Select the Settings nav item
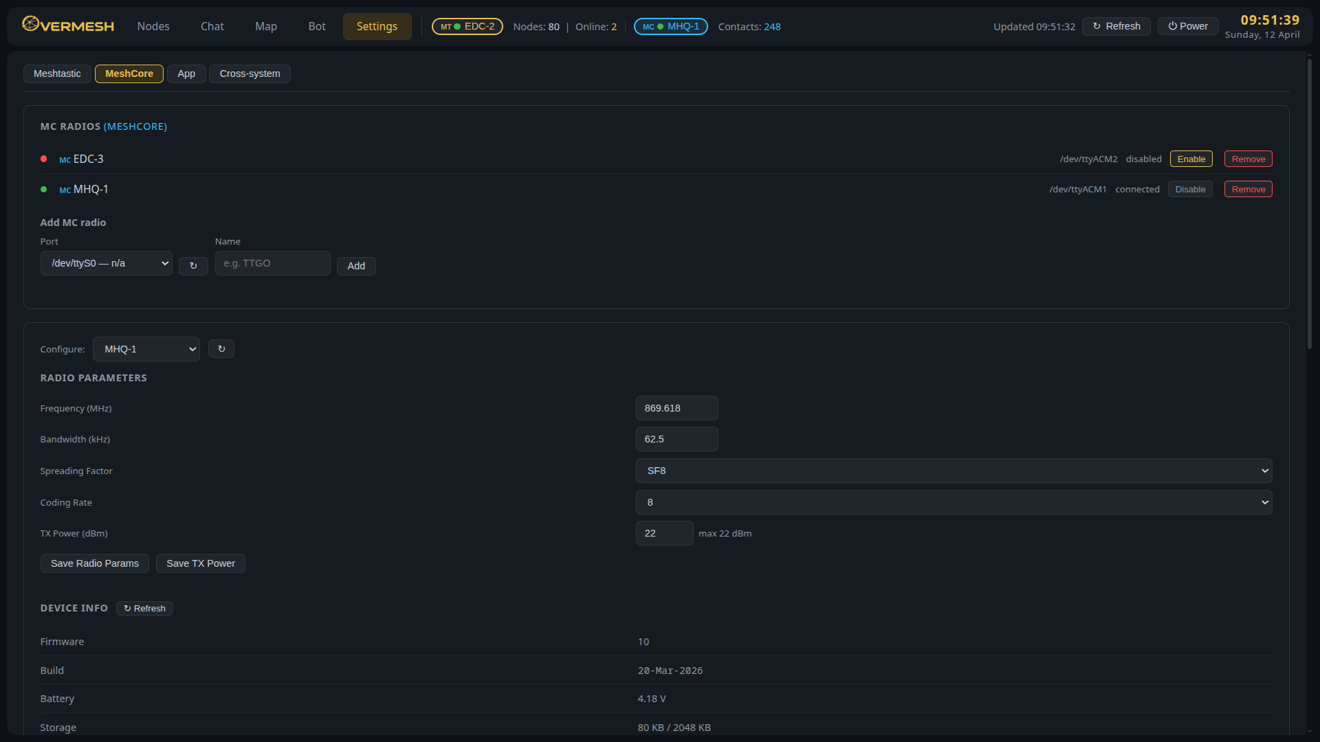1320x742 pixels. 377,26
